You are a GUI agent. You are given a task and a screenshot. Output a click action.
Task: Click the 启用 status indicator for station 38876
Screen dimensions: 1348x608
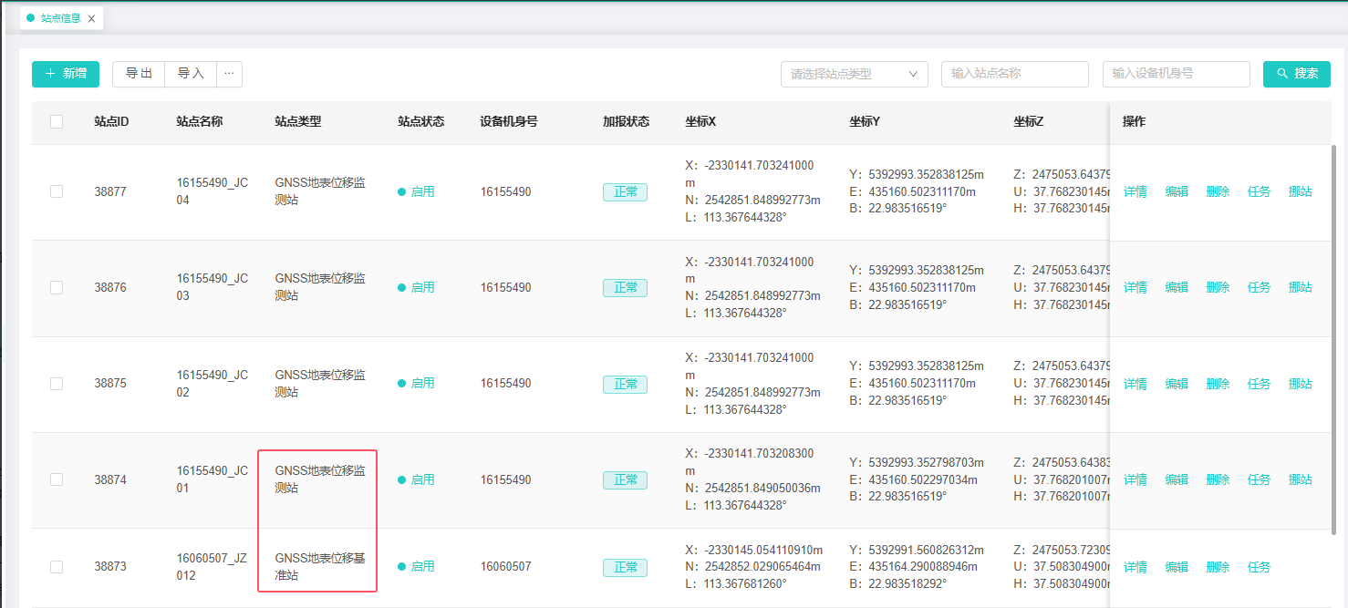tap(417, 287)
